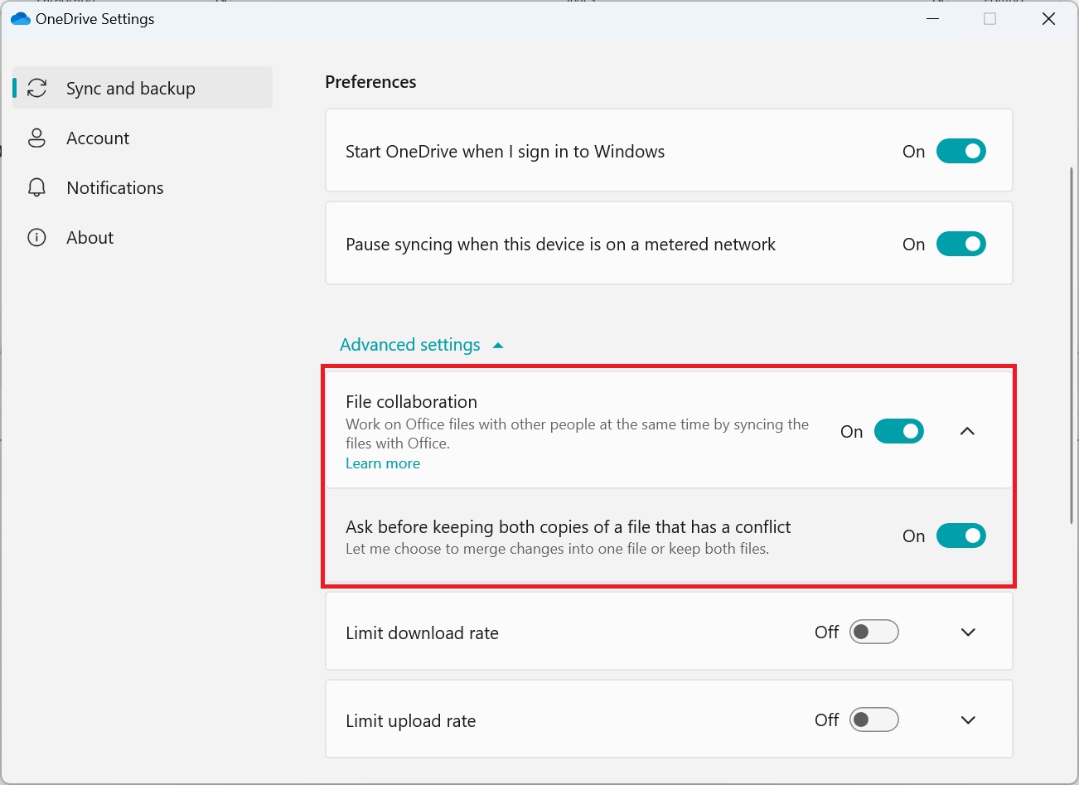Click 'Pause syncing when this device' label
The image size is (1079, 785).
(560, 245)
